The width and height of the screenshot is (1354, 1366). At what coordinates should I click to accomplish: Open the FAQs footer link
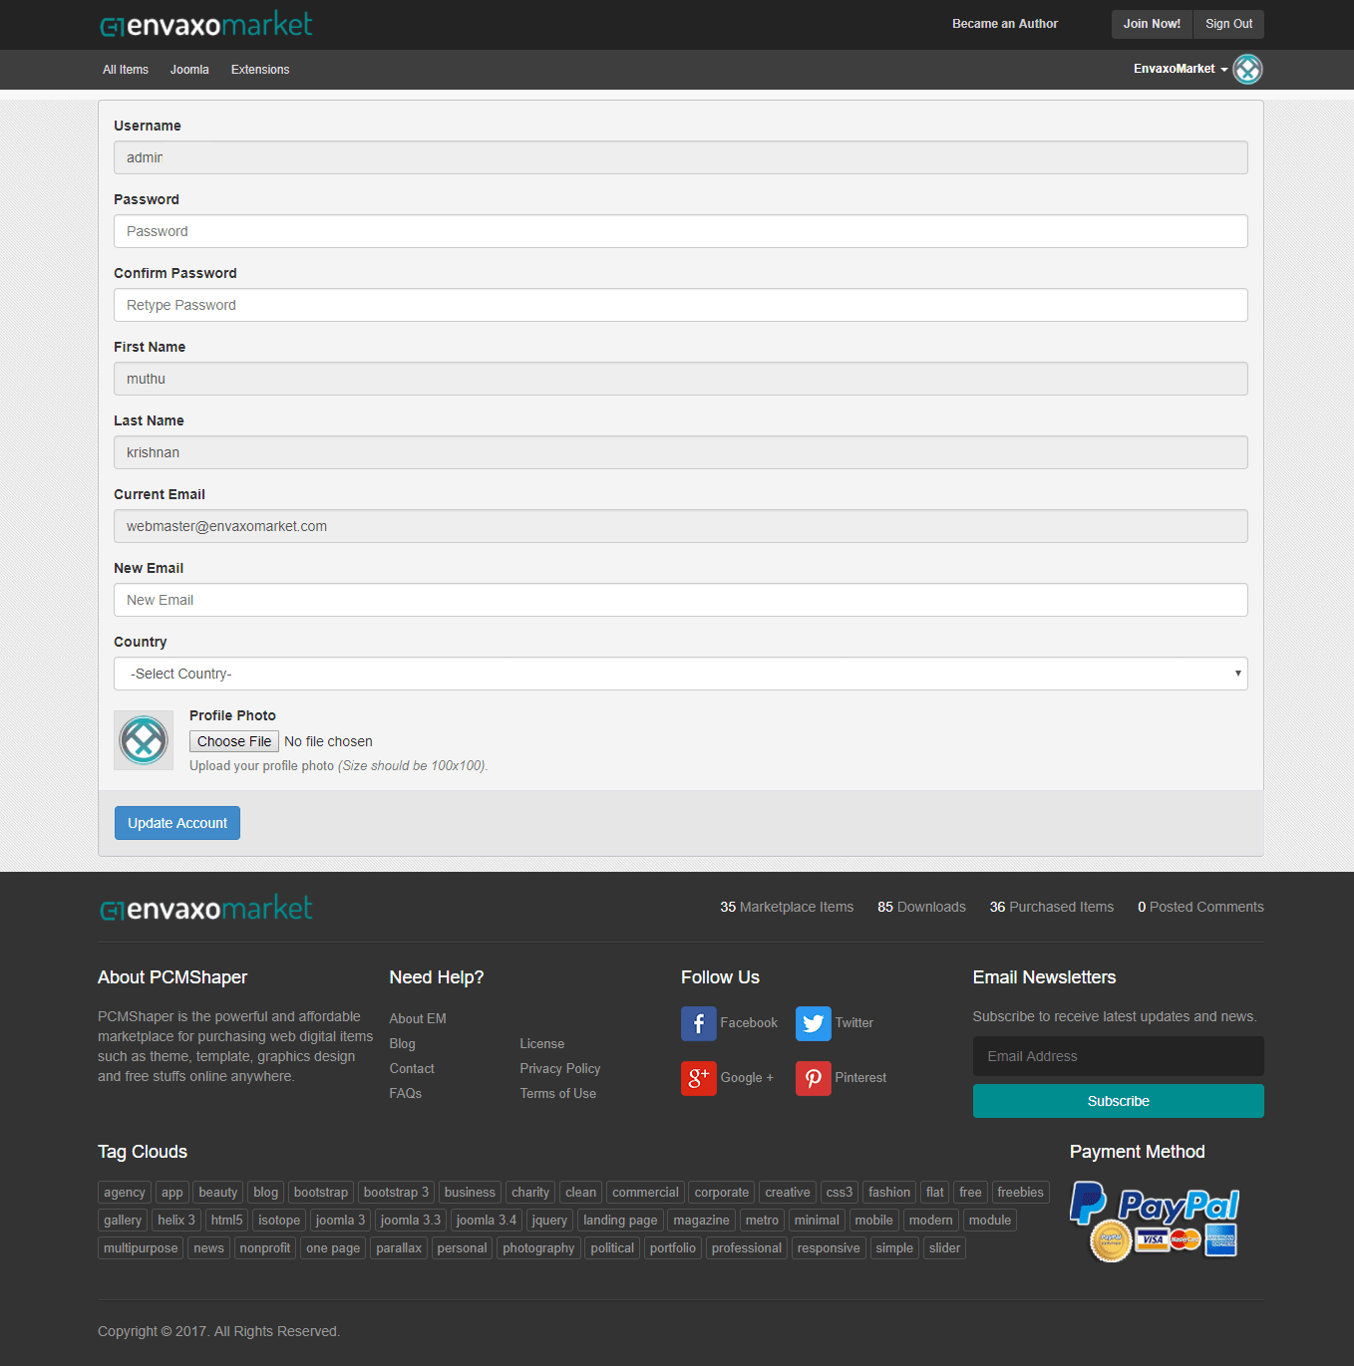pos(406,1093)
